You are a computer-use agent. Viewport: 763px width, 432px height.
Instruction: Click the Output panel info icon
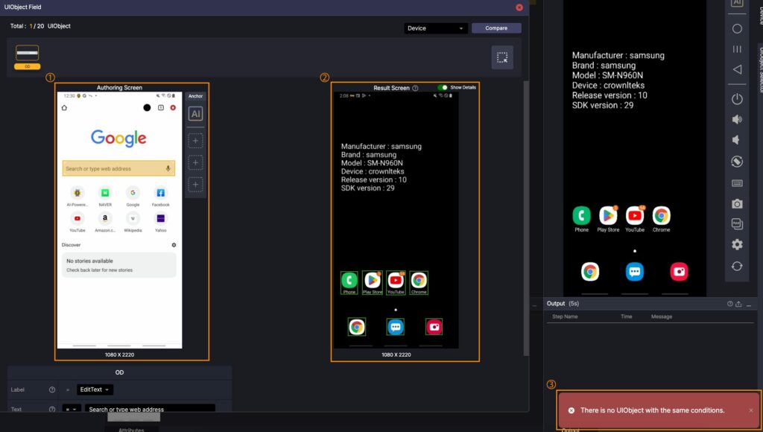(730, 304)
